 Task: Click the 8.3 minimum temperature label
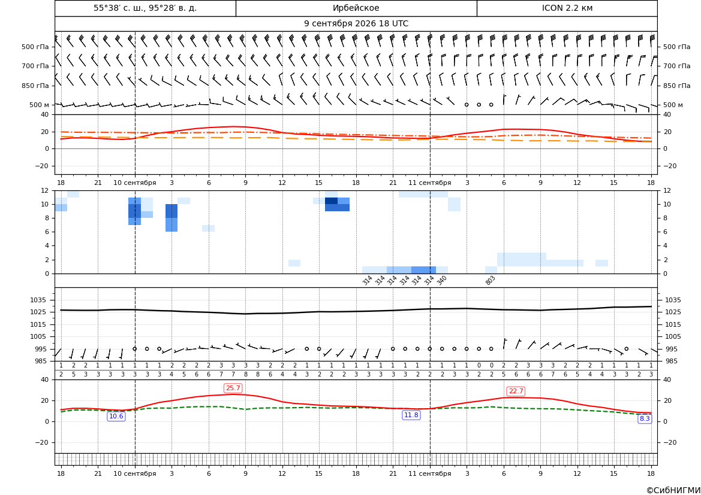pos(645,418)
